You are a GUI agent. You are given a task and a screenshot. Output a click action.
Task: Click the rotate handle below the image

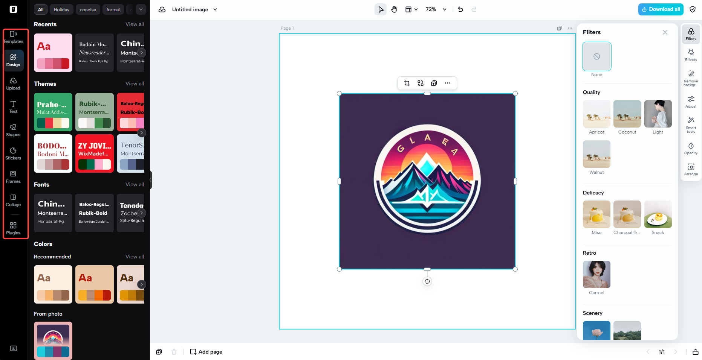click(x=427, y=281)
